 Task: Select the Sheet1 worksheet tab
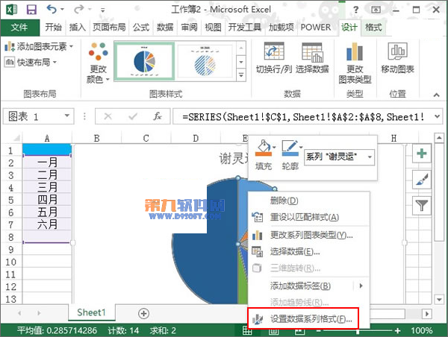click(91, 312)
